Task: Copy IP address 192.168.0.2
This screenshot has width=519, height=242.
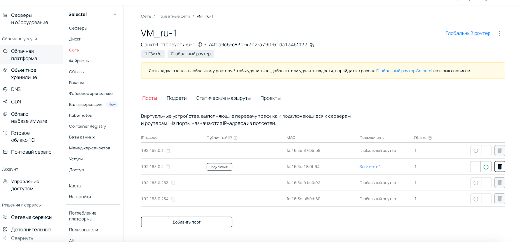Action: [168, 167]
